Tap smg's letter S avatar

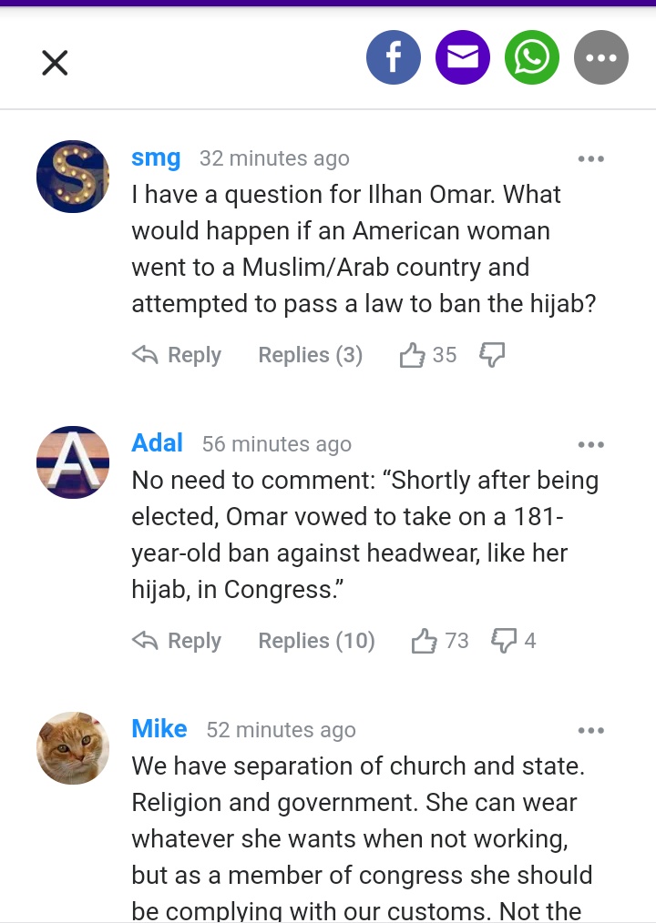point(73,177)
